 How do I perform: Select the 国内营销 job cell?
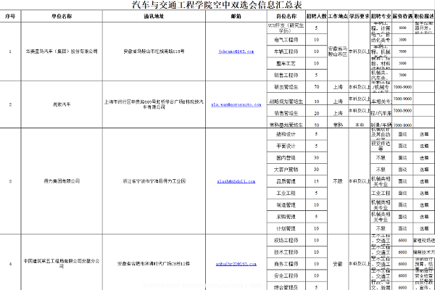[x=286, y=158]
